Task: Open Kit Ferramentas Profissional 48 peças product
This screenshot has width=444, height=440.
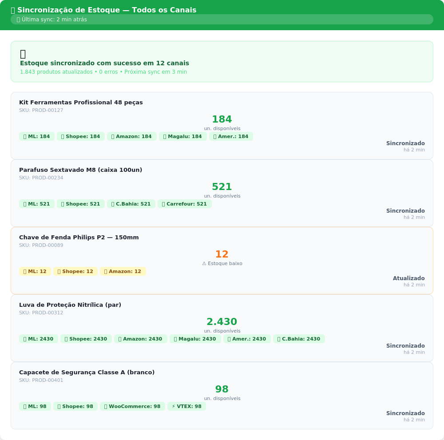Action: tap(81, 103)
